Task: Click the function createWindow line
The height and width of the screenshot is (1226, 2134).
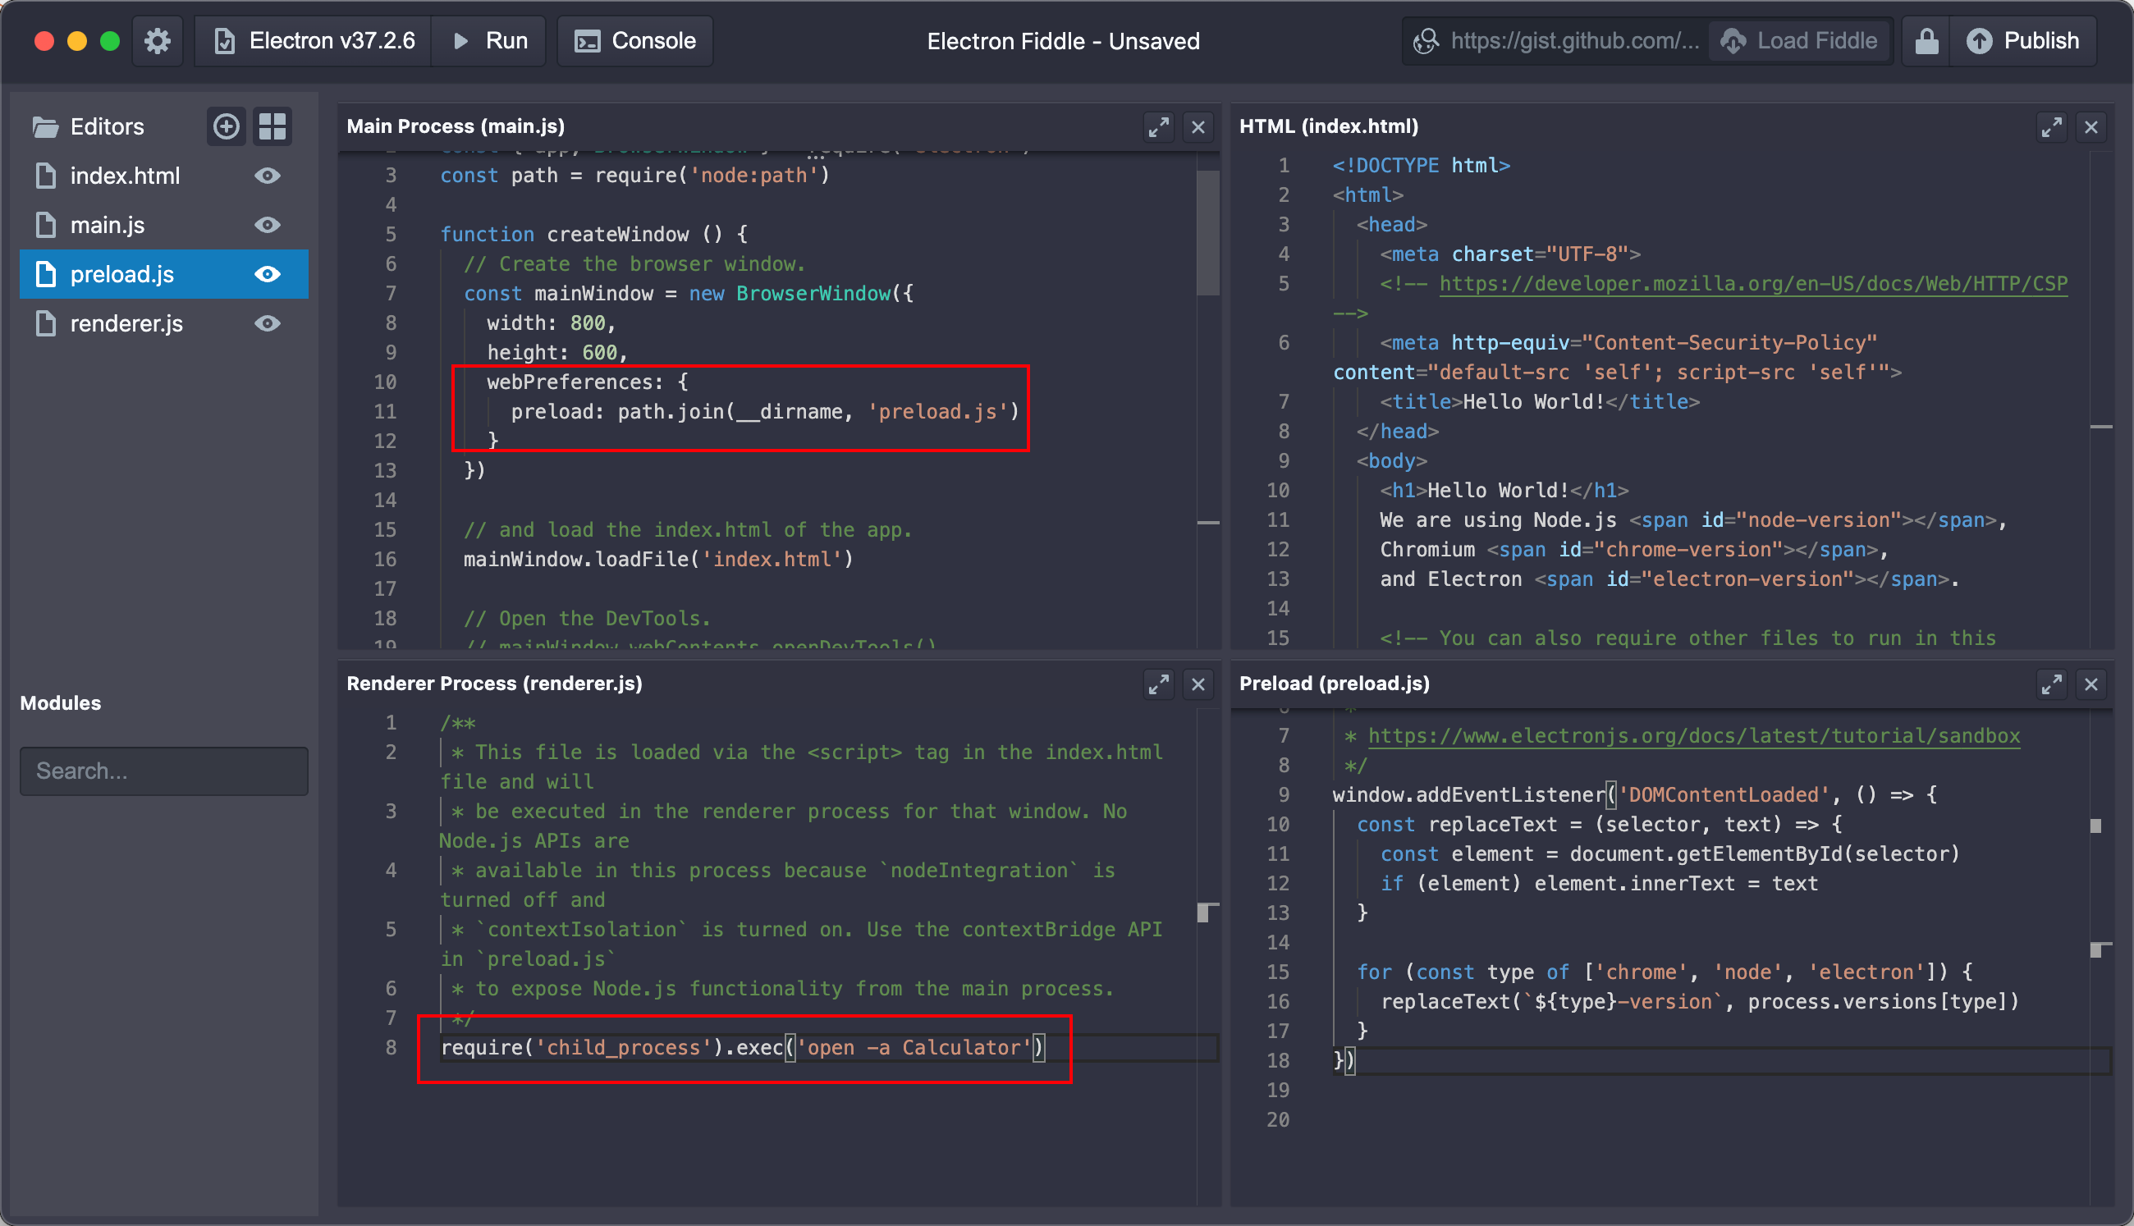Action: click(x=593, y=234)
